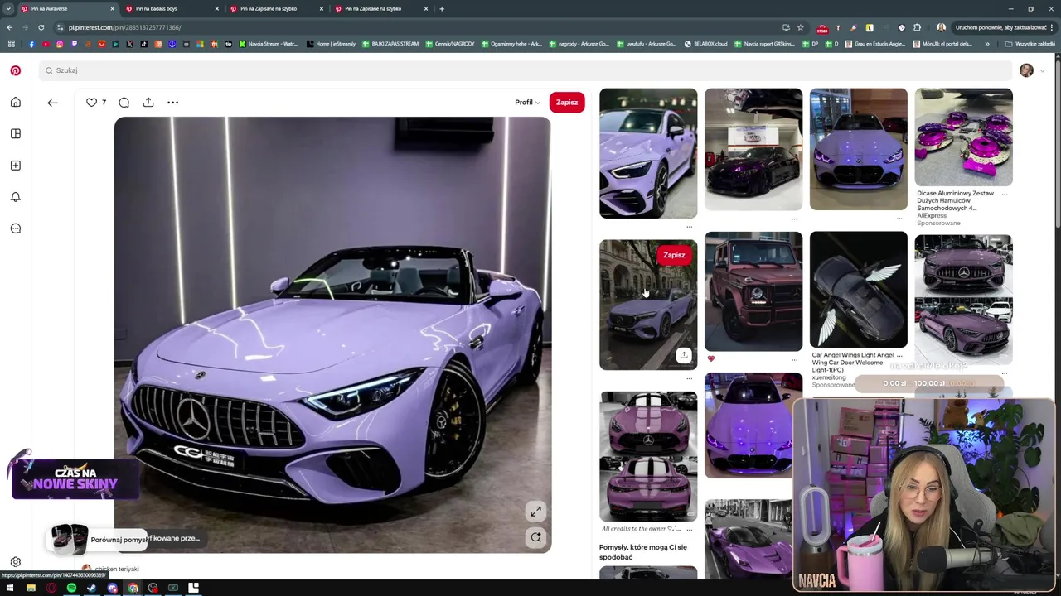Save the hovered purple sedan pin

click(x=674, y=255)
